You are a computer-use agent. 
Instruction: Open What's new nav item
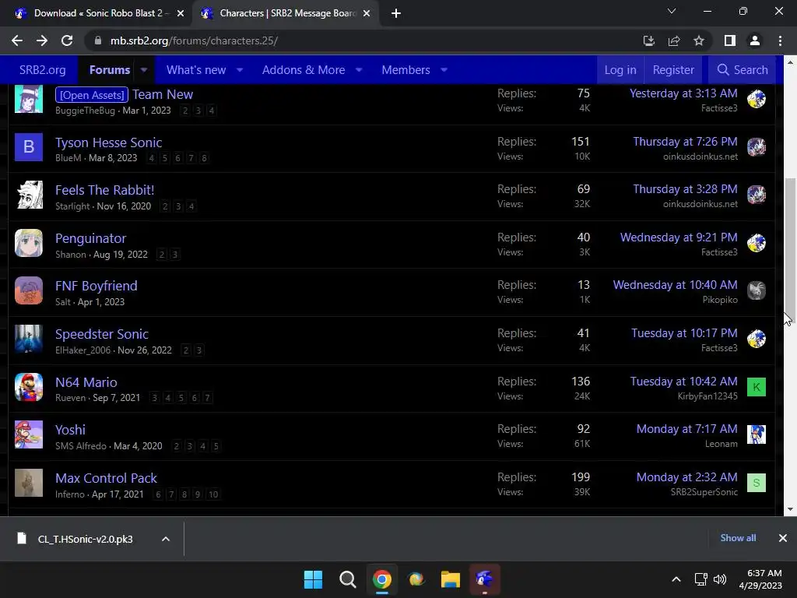[196, 69]
